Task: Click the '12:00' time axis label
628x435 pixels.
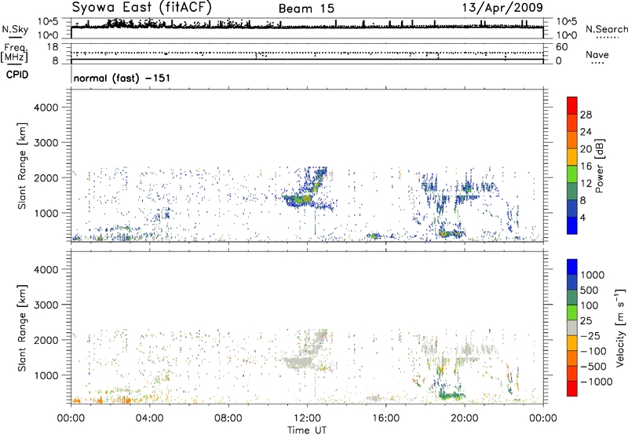Action: pos(307,419)
